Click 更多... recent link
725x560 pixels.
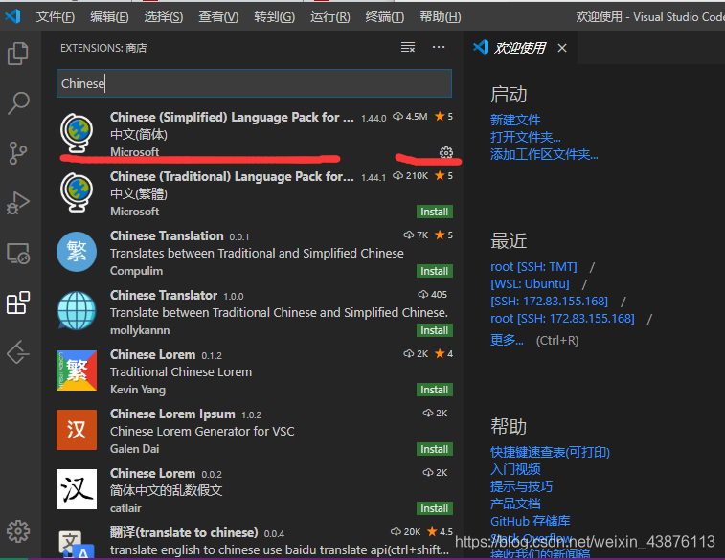coord(507,340)
